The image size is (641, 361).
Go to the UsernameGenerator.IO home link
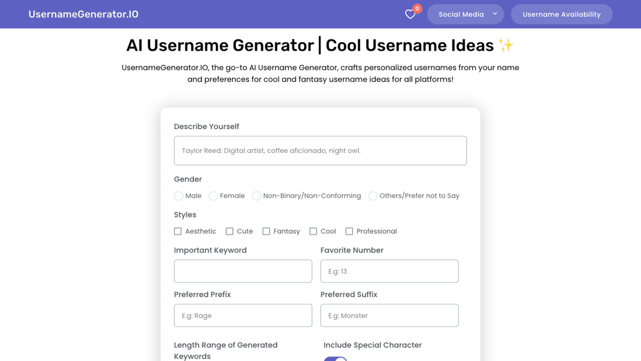83,14
